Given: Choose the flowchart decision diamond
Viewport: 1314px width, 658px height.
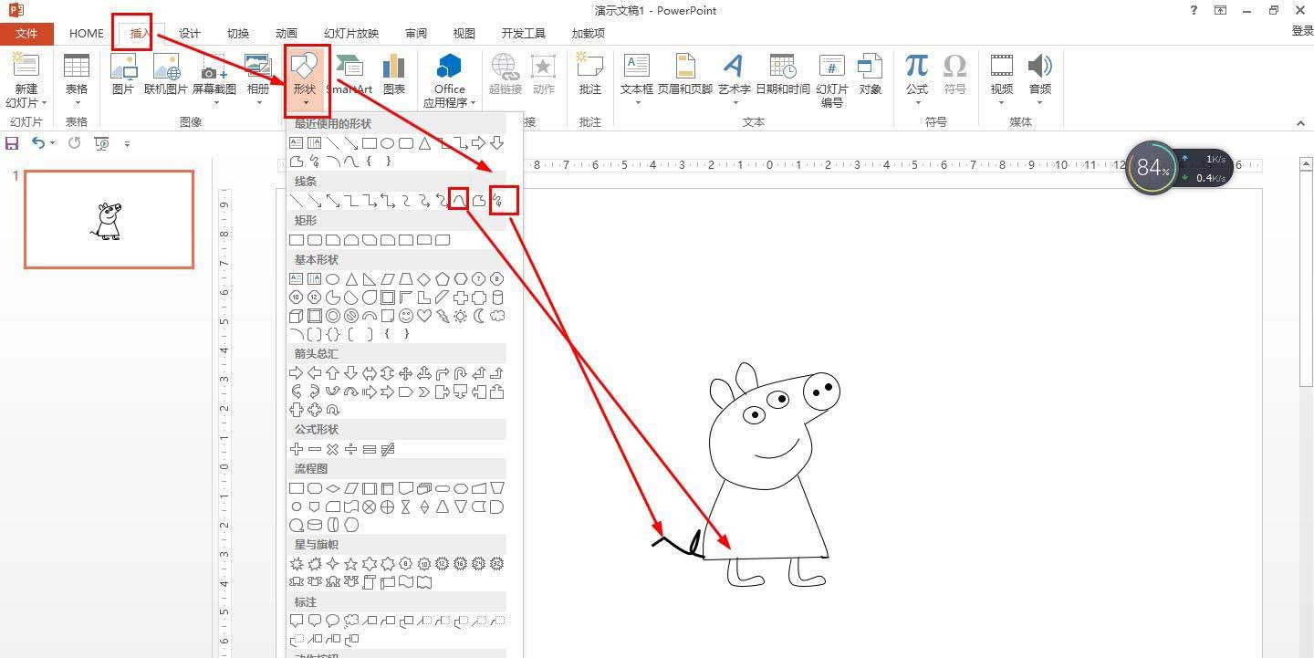Looking at the screenshot, I should (x=333, y=488).
